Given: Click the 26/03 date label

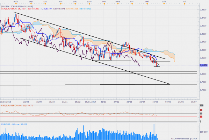Looking at the screenshot, I should [x=129, y=102].
